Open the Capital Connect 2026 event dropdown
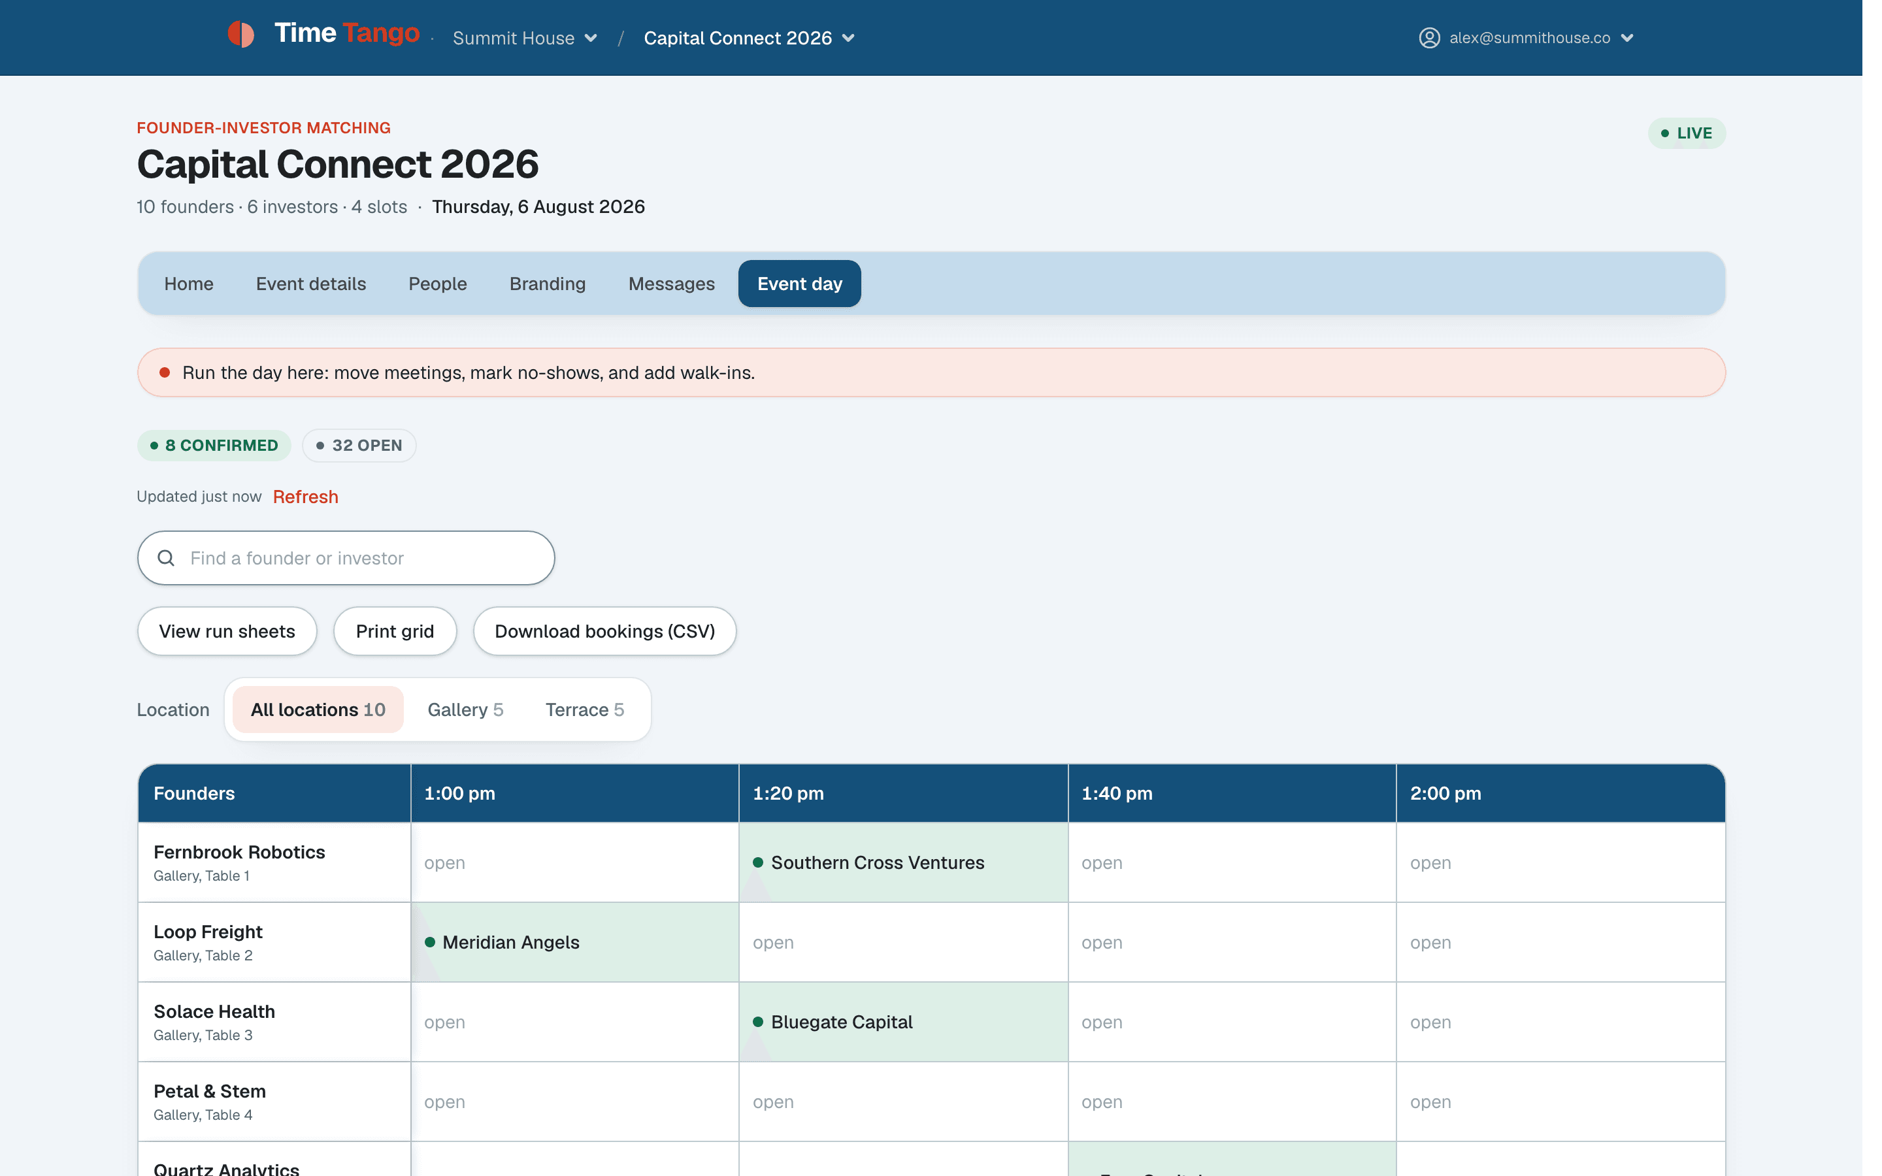Viewport: 1882px width, 1176px height. tap(749, 37)
